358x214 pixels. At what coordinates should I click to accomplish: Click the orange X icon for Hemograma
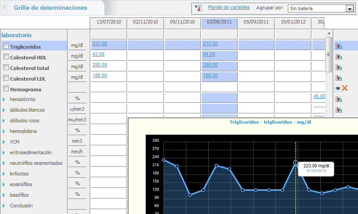pyautogui.click(x=344, y=88)
